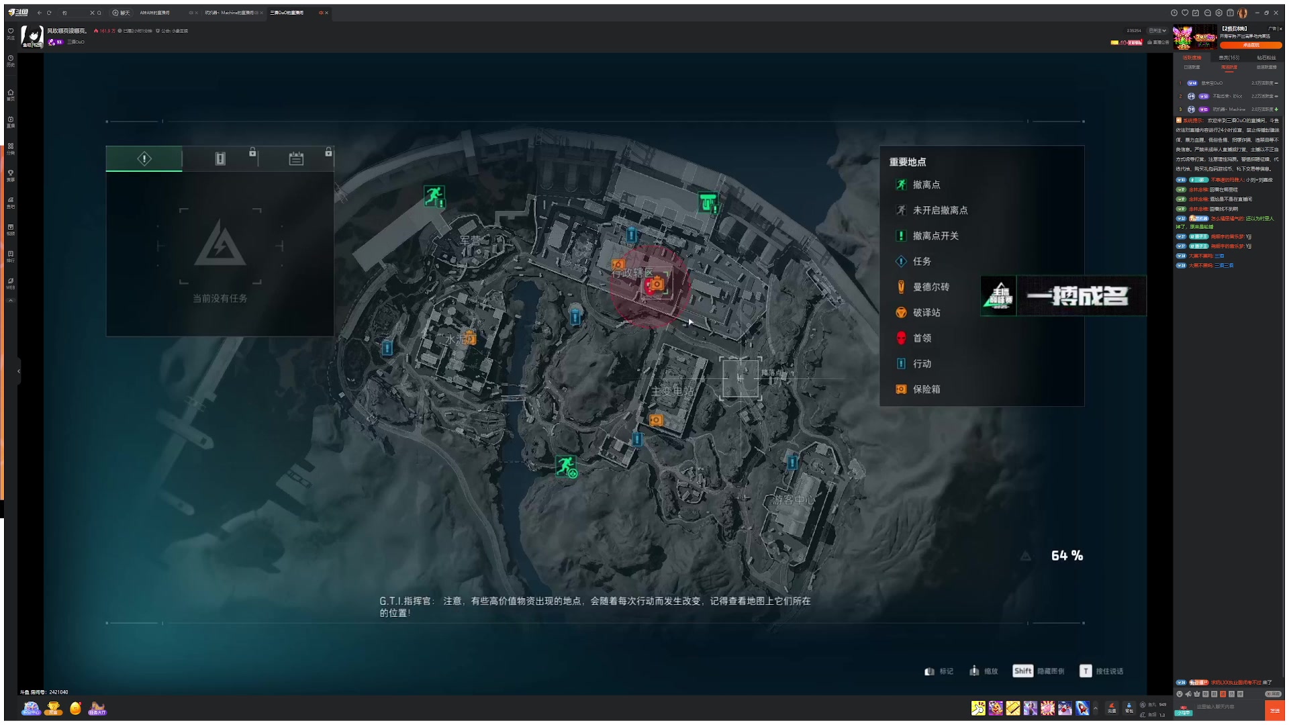Viewport: 1289px width, 725px height.
Task: Expand the left sidebar's bottom chevron
Action: tap(11, 301)
